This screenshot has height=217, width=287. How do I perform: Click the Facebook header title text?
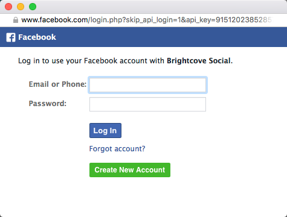(x=37, y=37)
